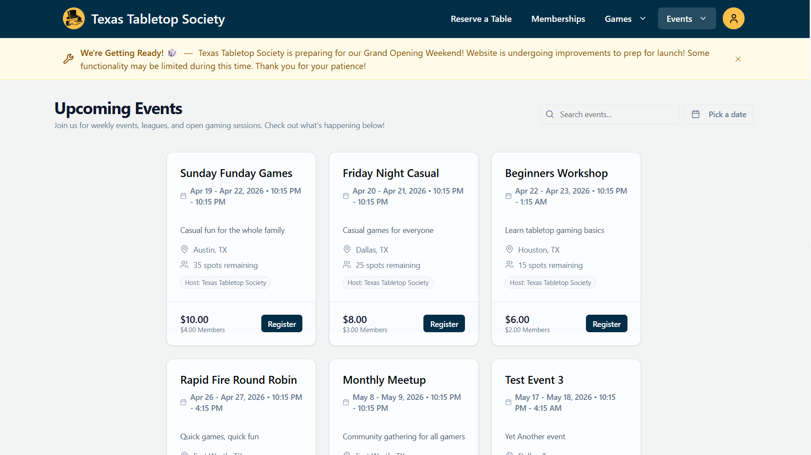811x455 pixels.
Task: Click people icon beside 25 spots remaining
Action: 347,265
